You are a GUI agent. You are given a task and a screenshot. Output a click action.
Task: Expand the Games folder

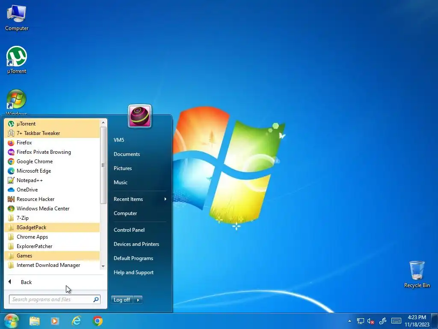click(x=52, y=256)
